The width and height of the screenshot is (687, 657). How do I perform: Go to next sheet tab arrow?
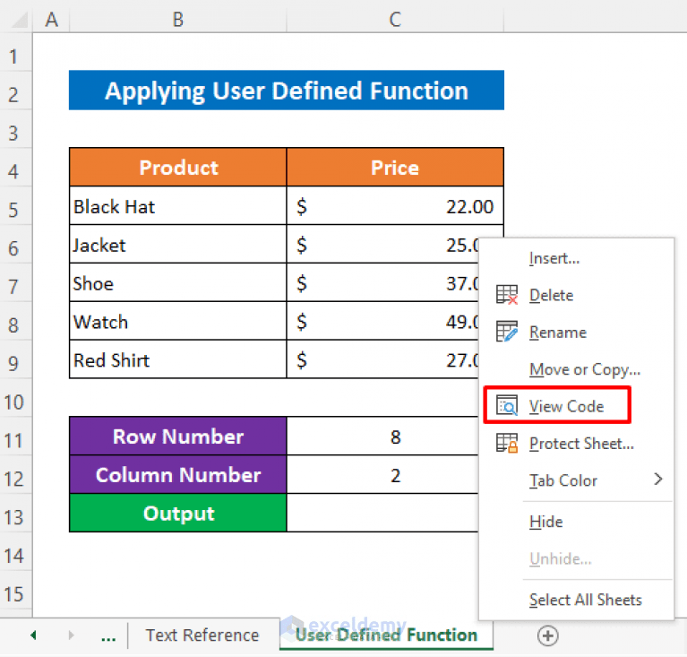[x=71, y=635]
